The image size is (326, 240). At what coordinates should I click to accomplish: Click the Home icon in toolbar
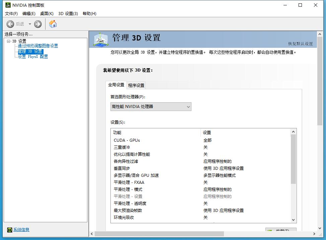pos(53,24)
